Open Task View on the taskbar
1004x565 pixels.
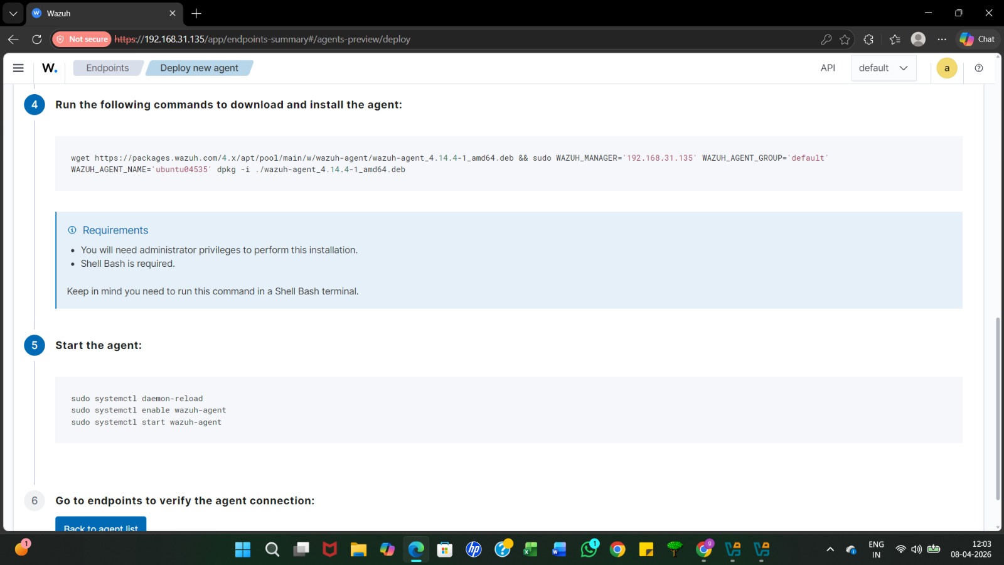pyautogui.click(x=301, y=550)
